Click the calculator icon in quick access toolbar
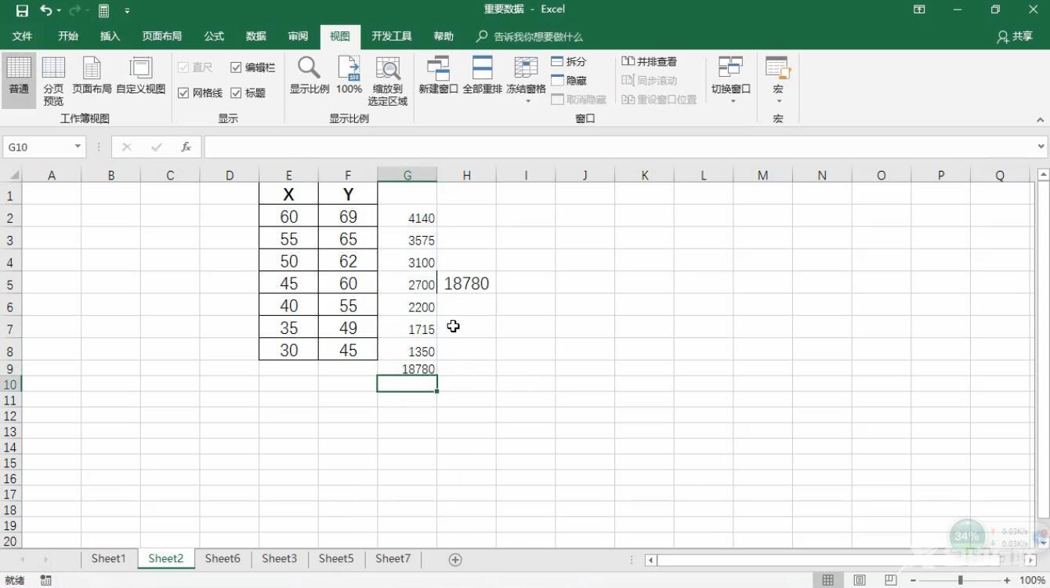 (x=103, y=10)
